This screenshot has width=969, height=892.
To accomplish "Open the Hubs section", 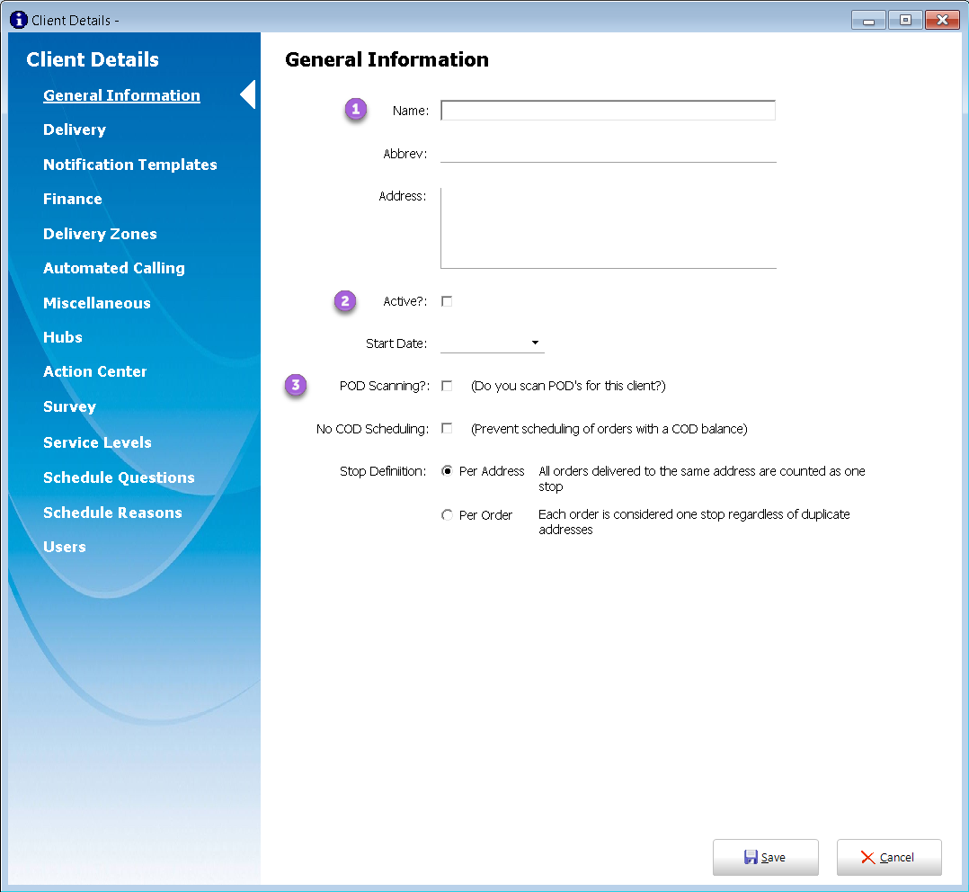I will point(63,337).
